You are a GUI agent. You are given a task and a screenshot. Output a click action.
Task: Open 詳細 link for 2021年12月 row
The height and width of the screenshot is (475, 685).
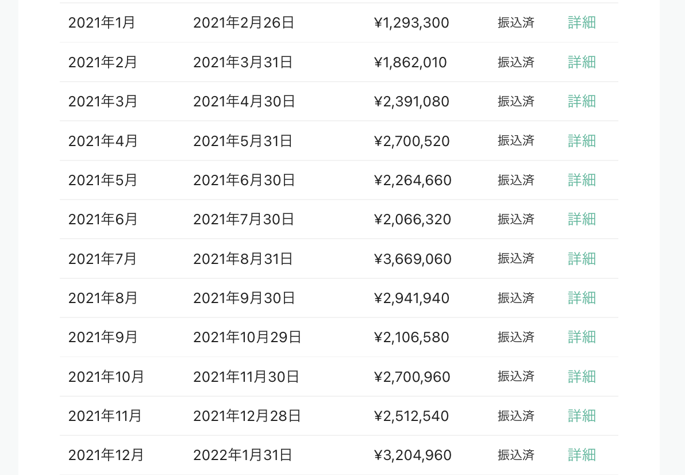[x=582, y=455]
